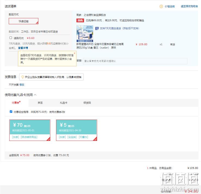Switch to 领货码 tab
201x194 pixels.
pyautogui.click(x=87, y=103)
